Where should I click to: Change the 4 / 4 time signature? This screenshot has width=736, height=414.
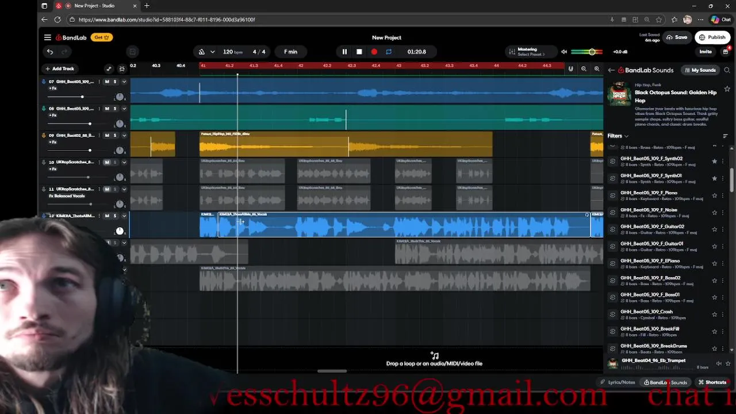259,52
